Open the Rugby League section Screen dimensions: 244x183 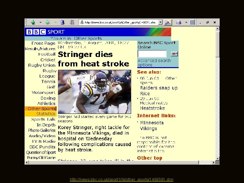(48, 74)
